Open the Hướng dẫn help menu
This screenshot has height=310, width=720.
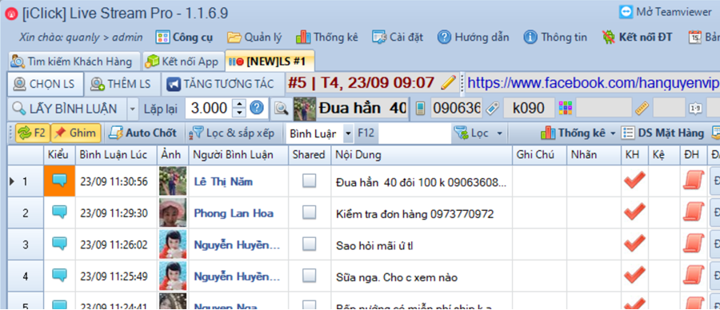473,37
